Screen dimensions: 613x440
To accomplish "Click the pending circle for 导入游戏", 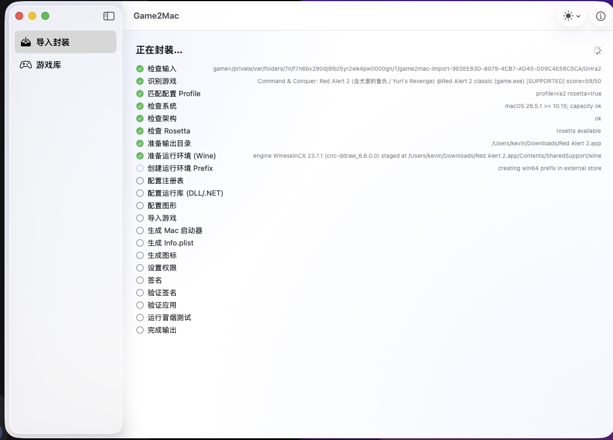I will coord(140,218).
